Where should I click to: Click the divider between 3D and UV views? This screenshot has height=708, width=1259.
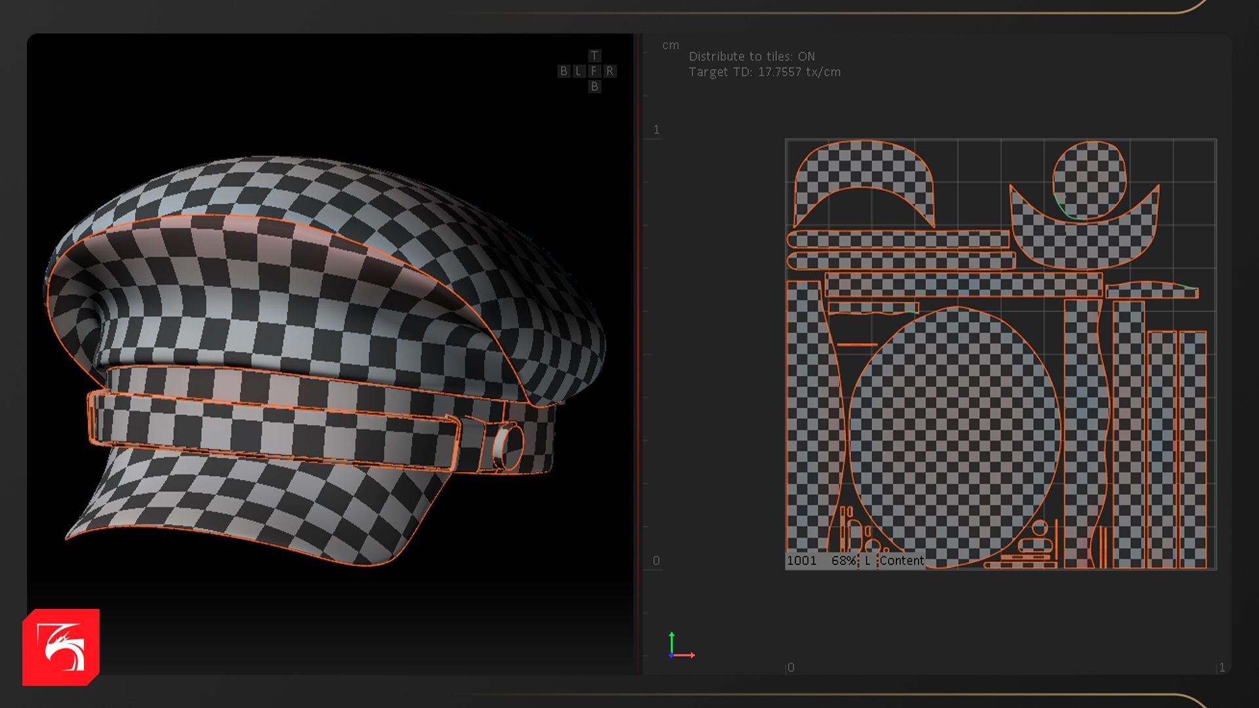pyautogui.click(x=639, y=354)
